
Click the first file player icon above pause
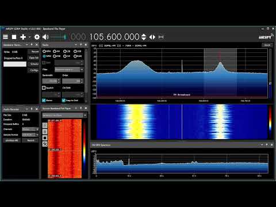[45, 125]
